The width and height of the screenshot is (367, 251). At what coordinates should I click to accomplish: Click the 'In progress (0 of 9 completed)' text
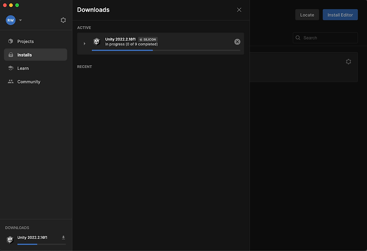point(131,44)
